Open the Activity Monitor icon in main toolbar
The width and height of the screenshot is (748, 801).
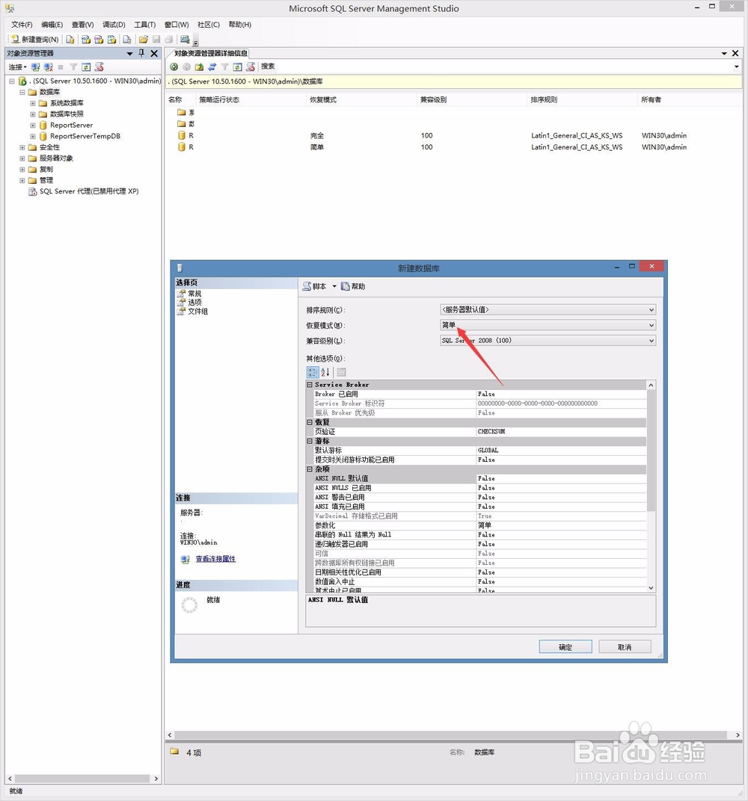click(x=185, y=40)
